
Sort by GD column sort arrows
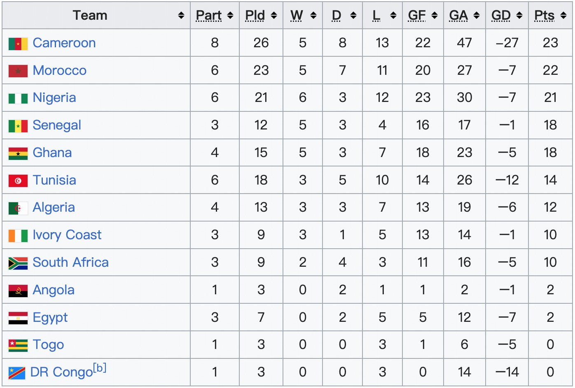pos(519,16)
